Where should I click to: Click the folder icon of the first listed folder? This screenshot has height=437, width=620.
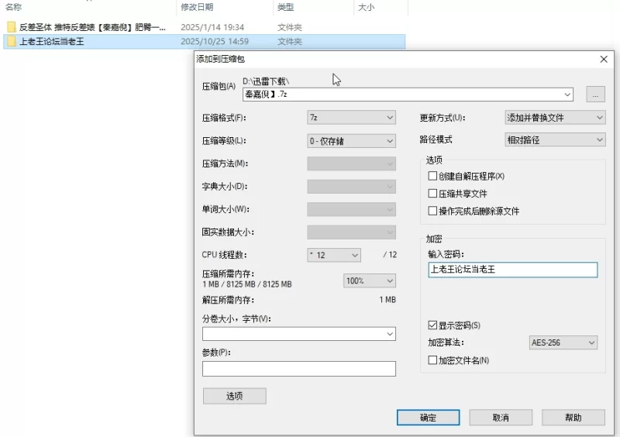pos(12,27)
